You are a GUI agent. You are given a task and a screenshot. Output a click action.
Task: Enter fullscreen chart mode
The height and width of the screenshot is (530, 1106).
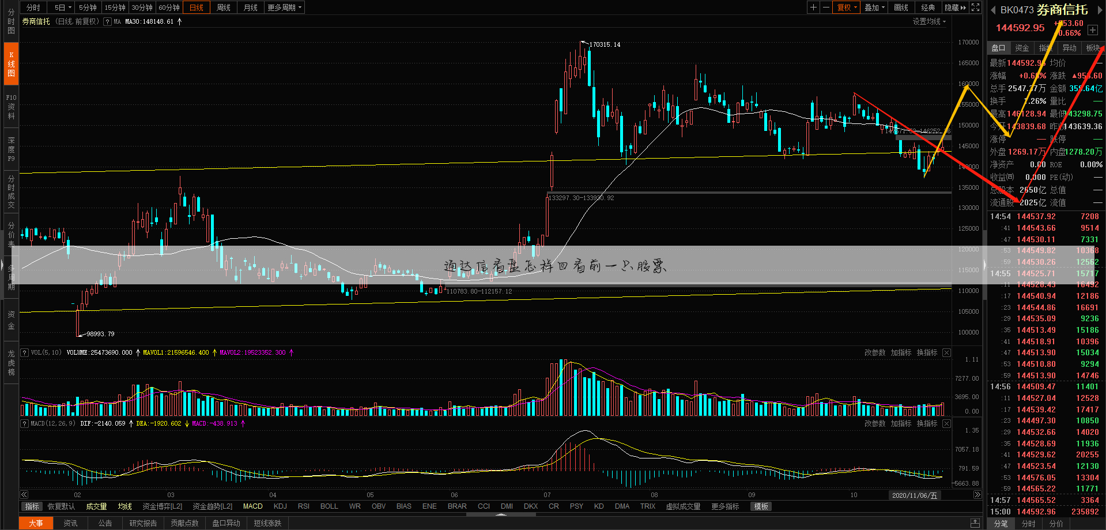[x=975, y=7]
